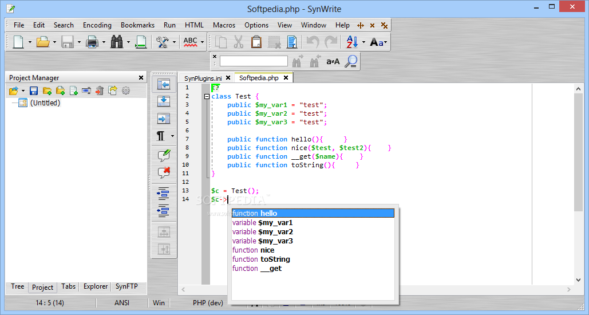Click the editor vertical scrollbar down arrow

579,279
